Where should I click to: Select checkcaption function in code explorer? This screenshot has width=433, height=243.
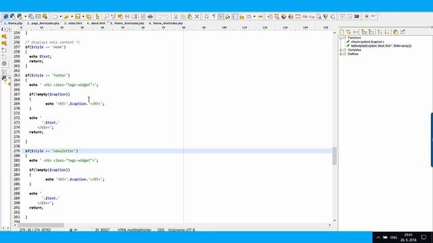pyautogui.click(x=367, y=42)
